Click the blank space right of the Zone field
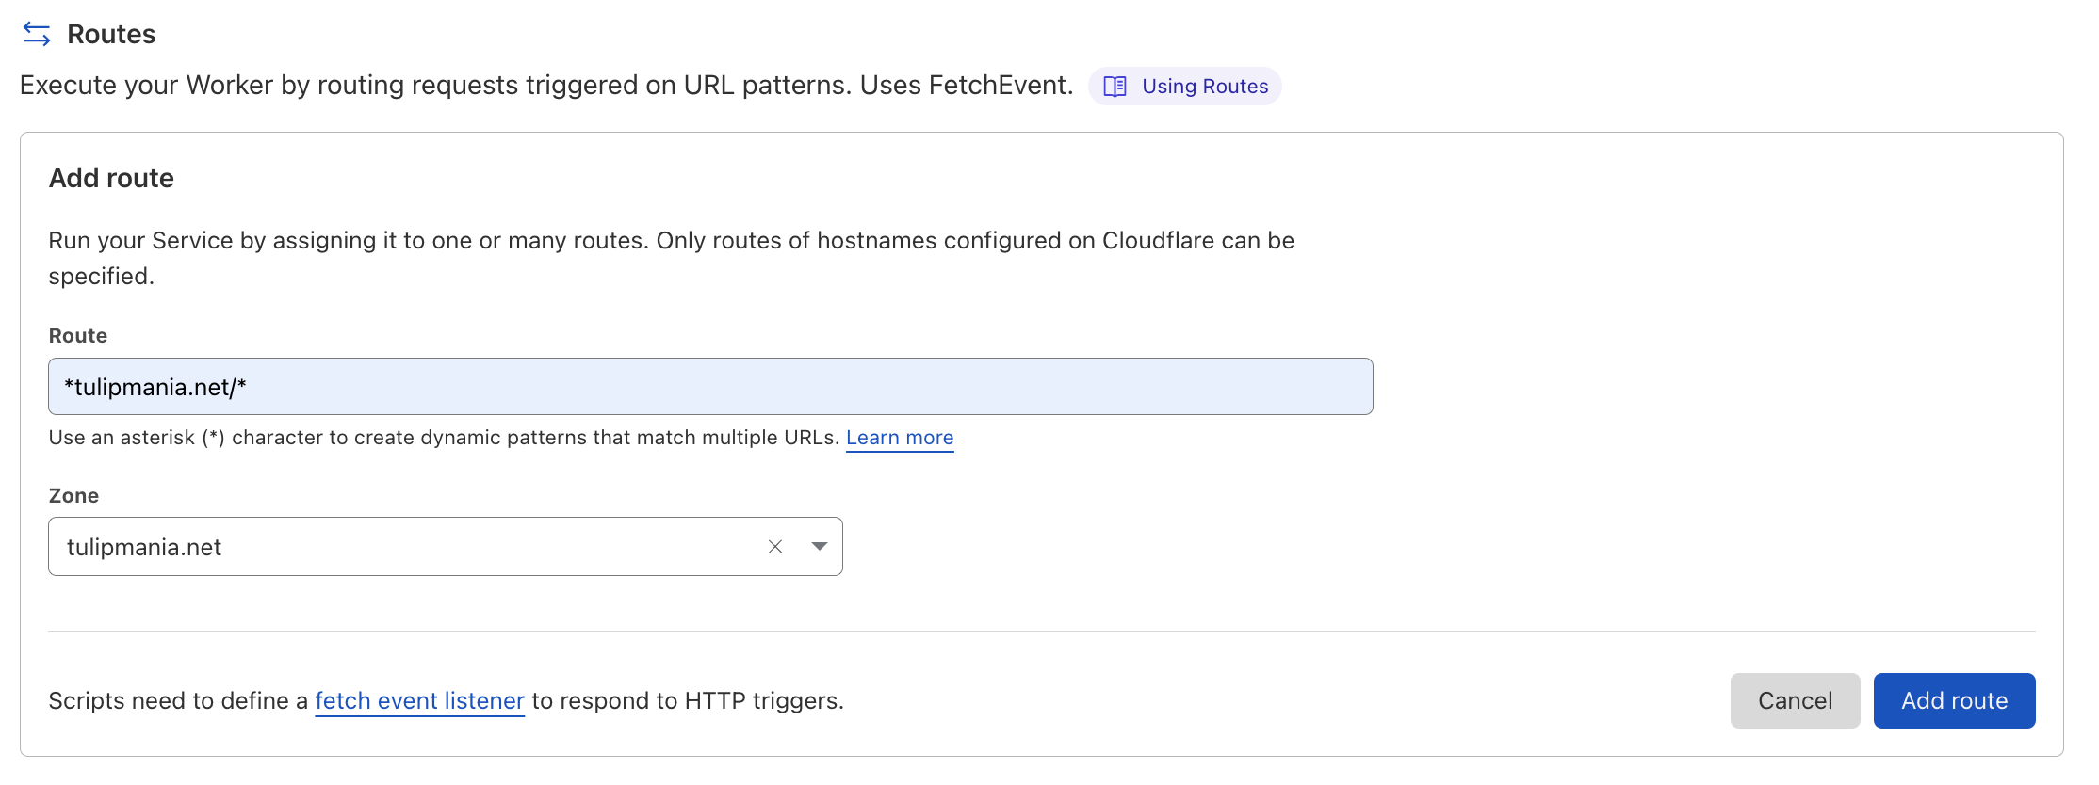2099x785 pixels. pos(1319,547)
